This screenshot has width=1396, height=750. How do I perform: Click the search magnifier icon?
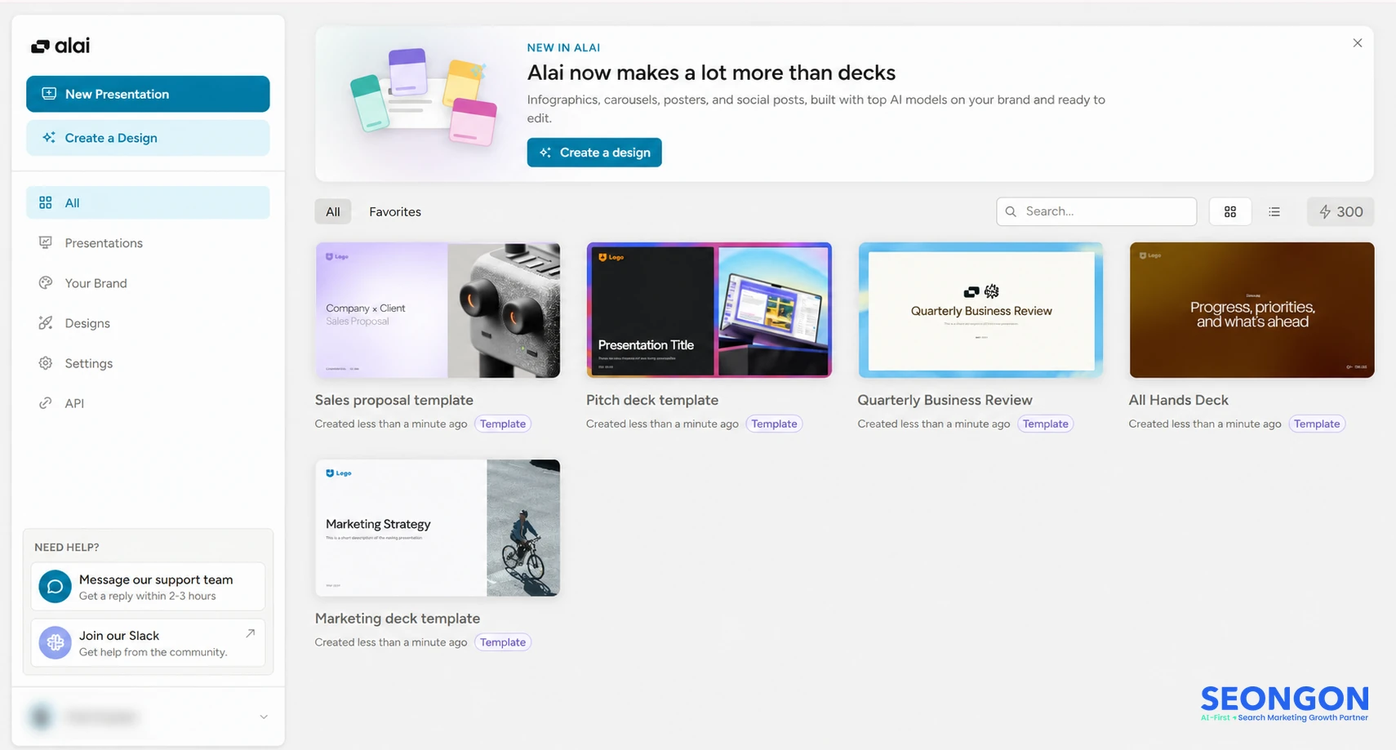[x=1011, y=211]
